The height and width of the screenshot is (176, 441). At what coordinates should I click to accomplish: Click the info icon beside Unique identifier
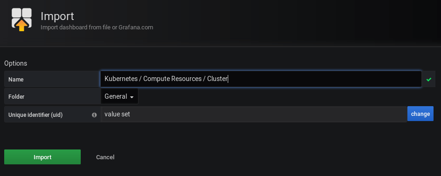(94, 115)
